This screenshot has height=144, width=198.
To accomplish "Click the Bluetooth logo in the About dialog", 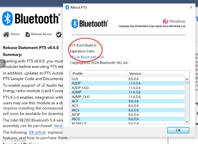I will point(90,23).
